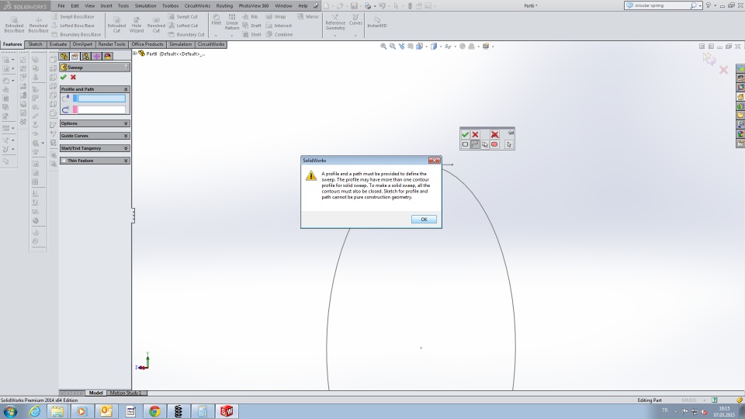Expand the Guide Curves section
This screenshot has height=419, width=745.
[126, 136]
